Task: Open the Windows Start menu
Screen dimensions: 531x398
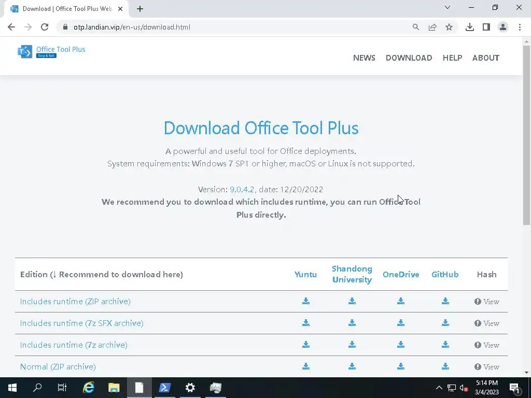Action: pyautogui.click(x=12, y=388)
